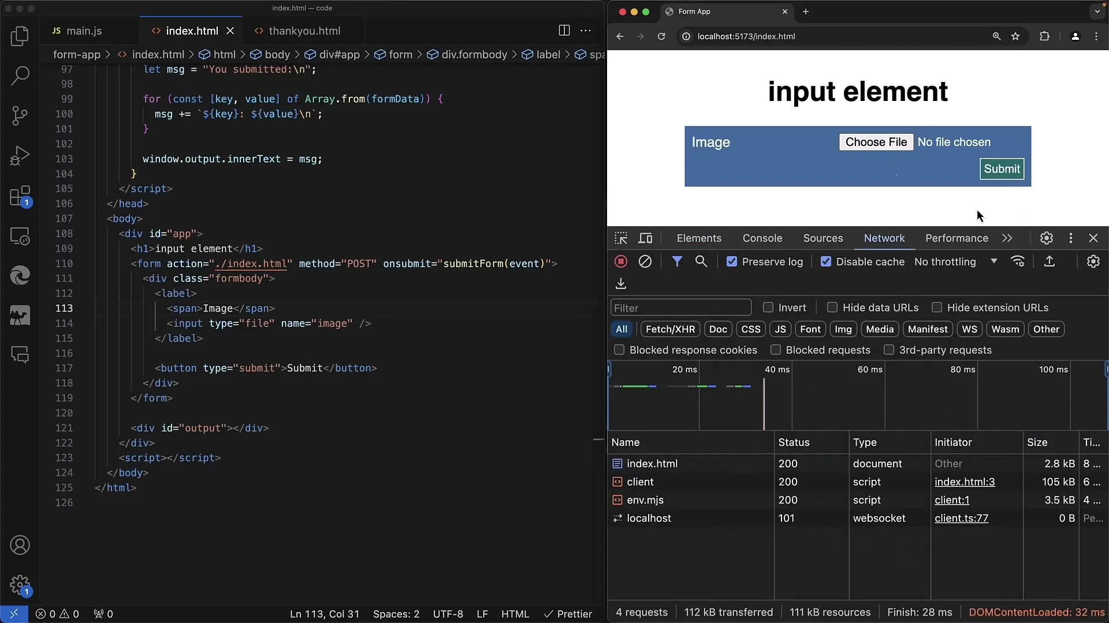This screenshot has width=1109, height=623.
Task: Click the DevTools settings gear icon
Action: pyautogui.click(x=1047, y=237)
